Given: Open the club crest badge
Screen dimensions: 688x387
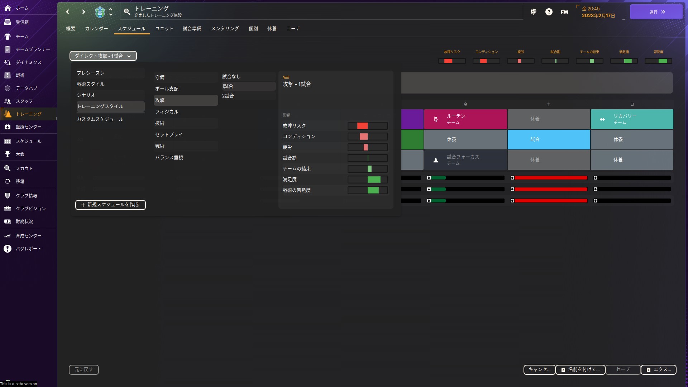Looking at the screenshot, I should pyautogui.click(x=100, y=12).
